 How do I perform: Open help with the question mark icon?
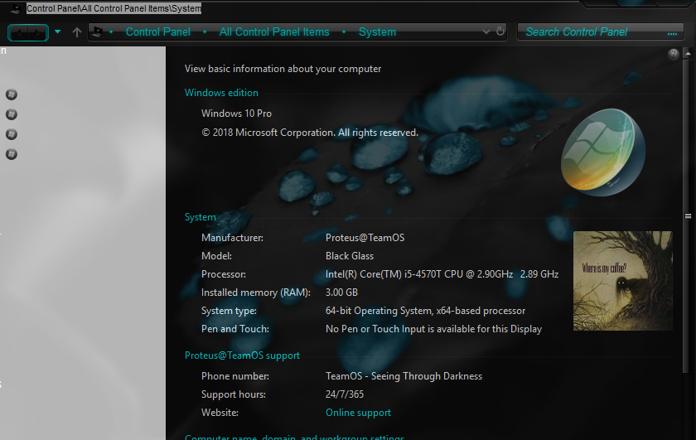point(673,54)
